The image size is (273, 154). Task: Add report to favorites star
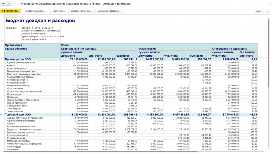pyautogui.click(x=17, y=4)
